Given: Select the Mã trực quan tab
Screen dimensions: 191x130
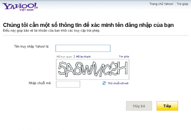Looking at the screenshot, I should (64, 57).
